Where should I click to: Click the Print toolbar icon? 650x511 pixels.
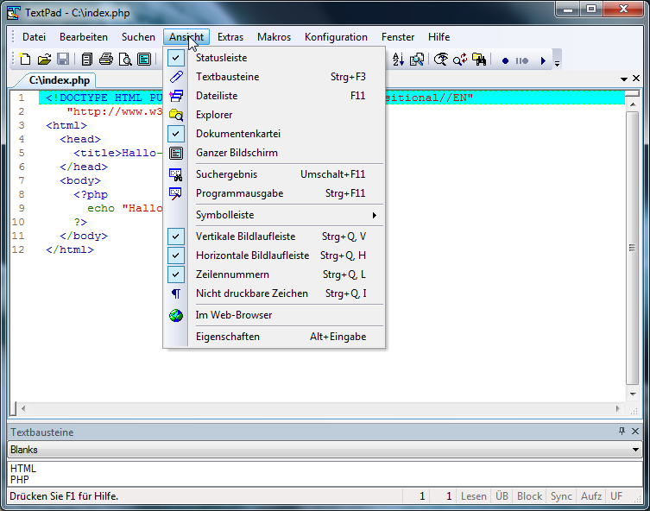(106, 60)
